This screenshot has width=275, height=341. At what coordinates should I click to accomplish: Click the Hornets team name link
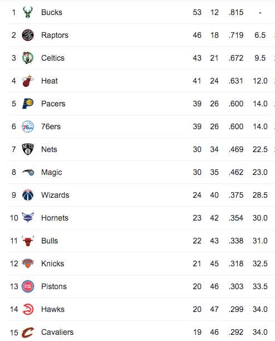click(55, 218)
